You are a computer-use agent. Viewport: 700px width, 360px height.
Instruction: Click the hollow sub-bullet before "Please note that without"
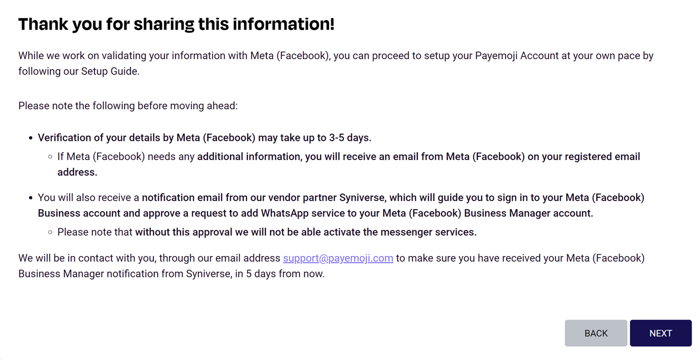50,233
